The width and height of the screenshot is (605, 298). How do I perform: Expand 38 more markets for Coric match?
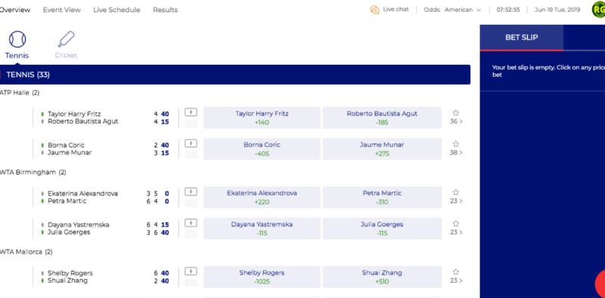coord(456,153)
